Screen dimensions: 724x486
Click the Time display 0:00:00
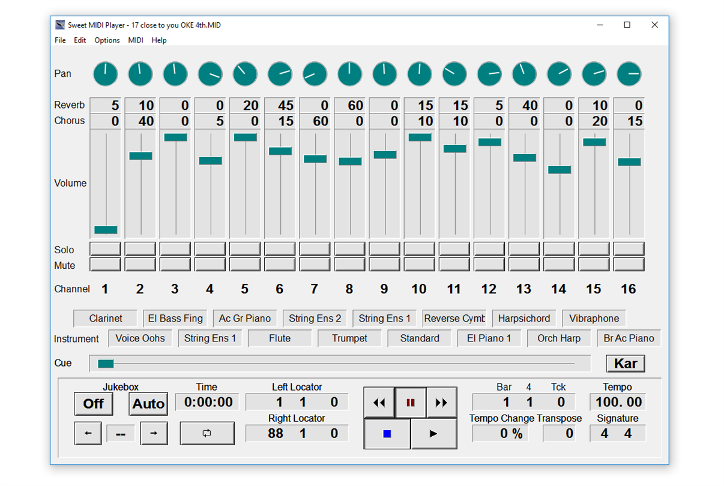[x=207, y=402]
